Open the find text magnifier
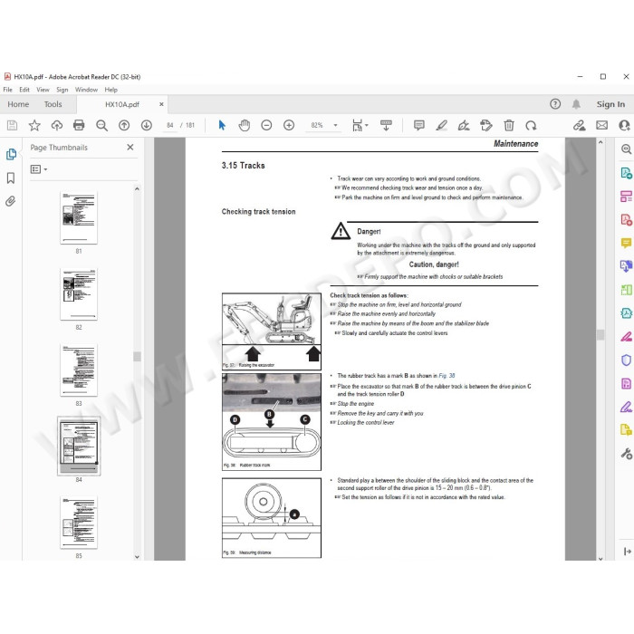Viewport: 634px width, 634px height. 101,125
